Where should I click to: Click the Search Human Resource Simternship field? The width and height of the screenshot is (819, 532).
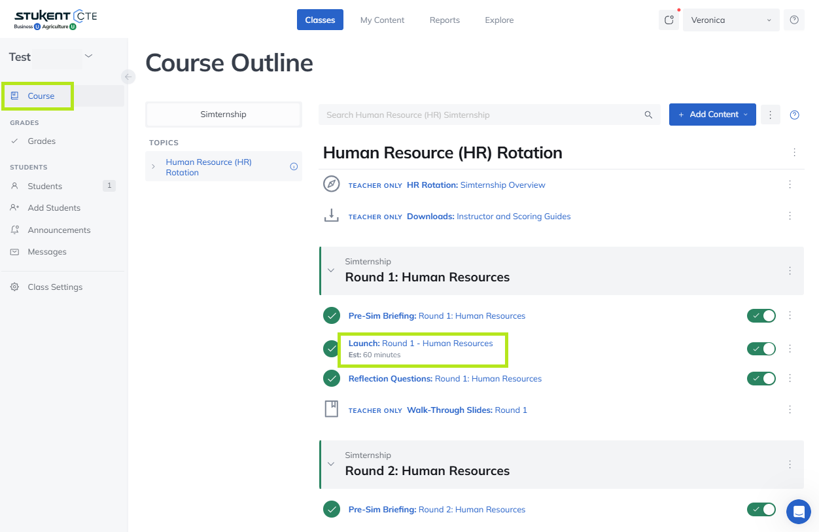click(x=481, y=115)
